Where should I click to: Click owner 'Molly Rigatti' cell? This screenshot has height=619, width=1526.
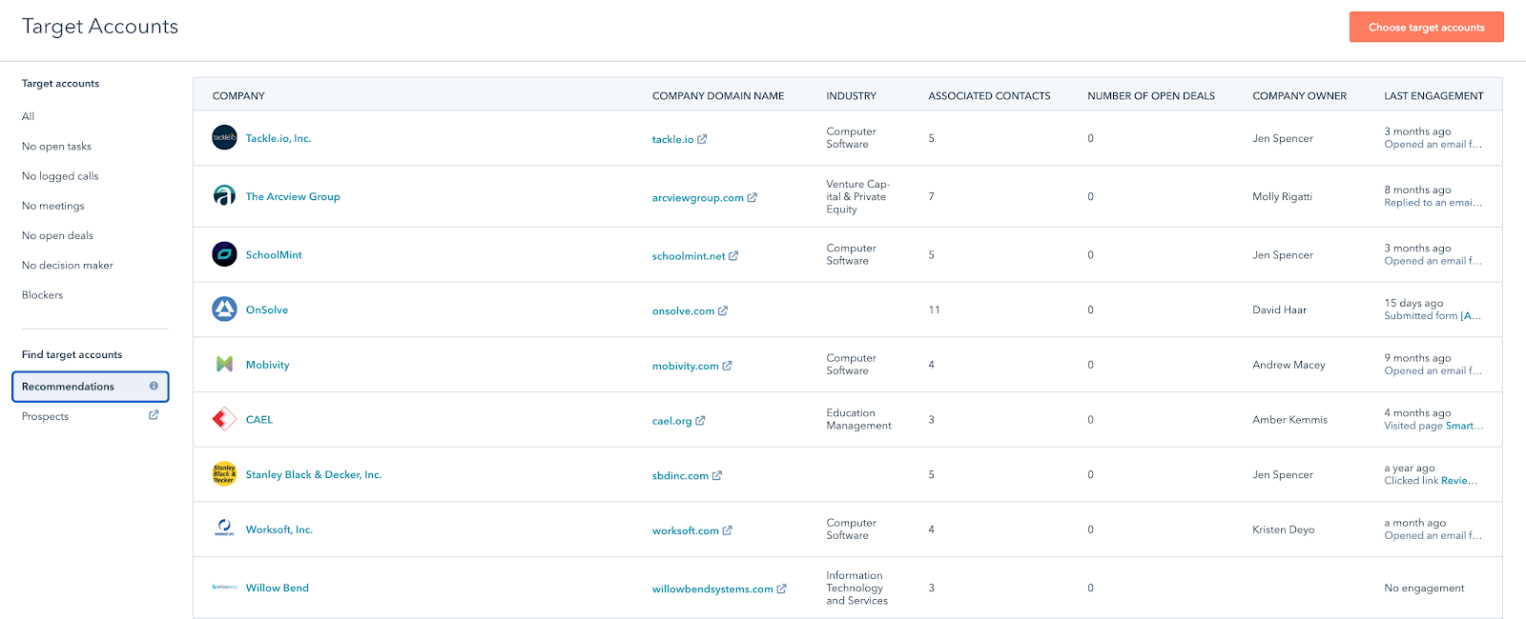(x=1282, y=196)
